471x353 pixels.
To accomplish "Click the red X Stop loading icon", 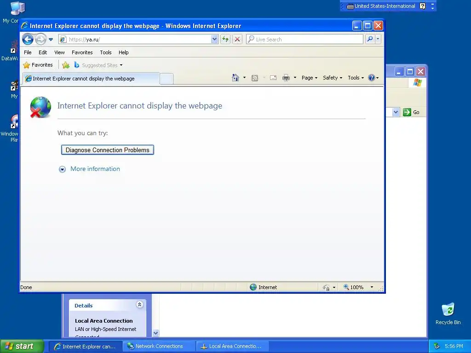I will pos(237,40).
